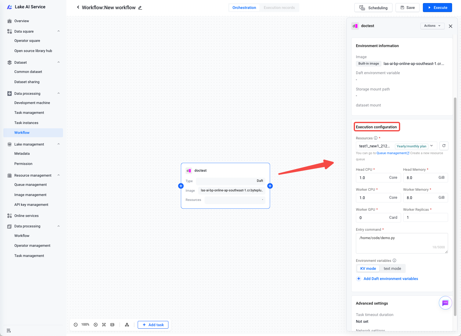Screen dimensions: 461x336
Task: Switch environment variables to KV mode
Action: tap(368, 269)
